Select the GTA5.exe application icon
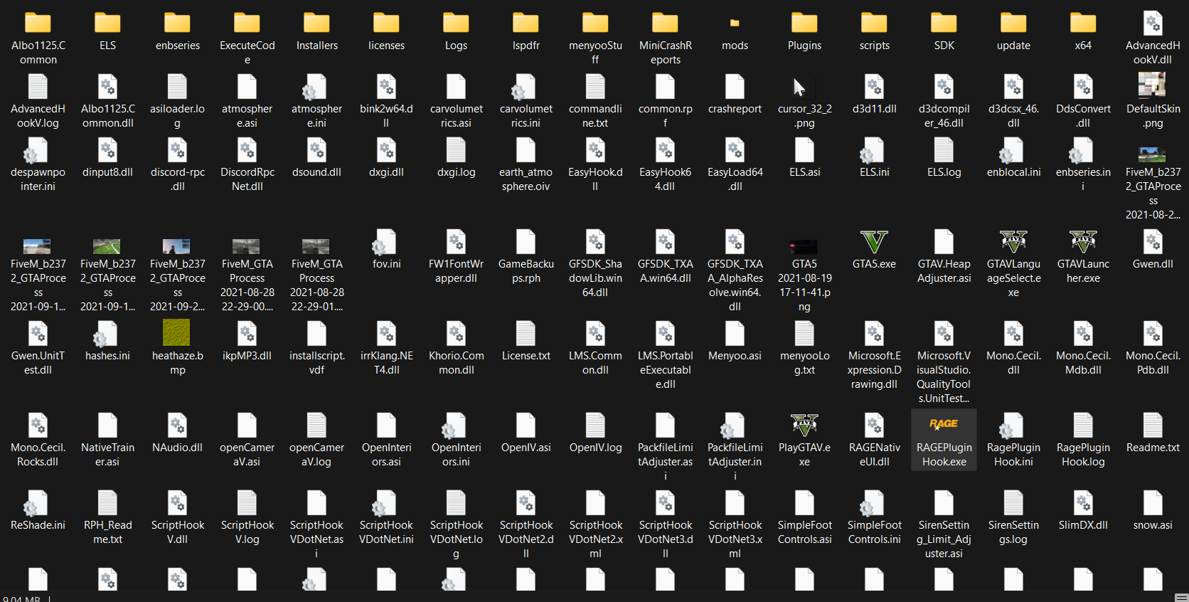Viewport: 1189px width, 602px height. click(x=875, y=242)
